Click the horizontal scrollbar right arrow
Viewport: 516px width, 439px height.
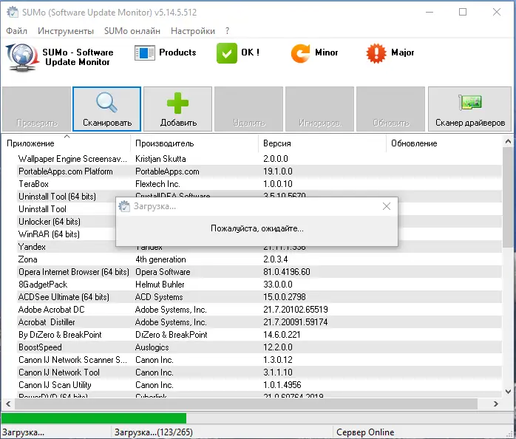click(x=495, y=404)
